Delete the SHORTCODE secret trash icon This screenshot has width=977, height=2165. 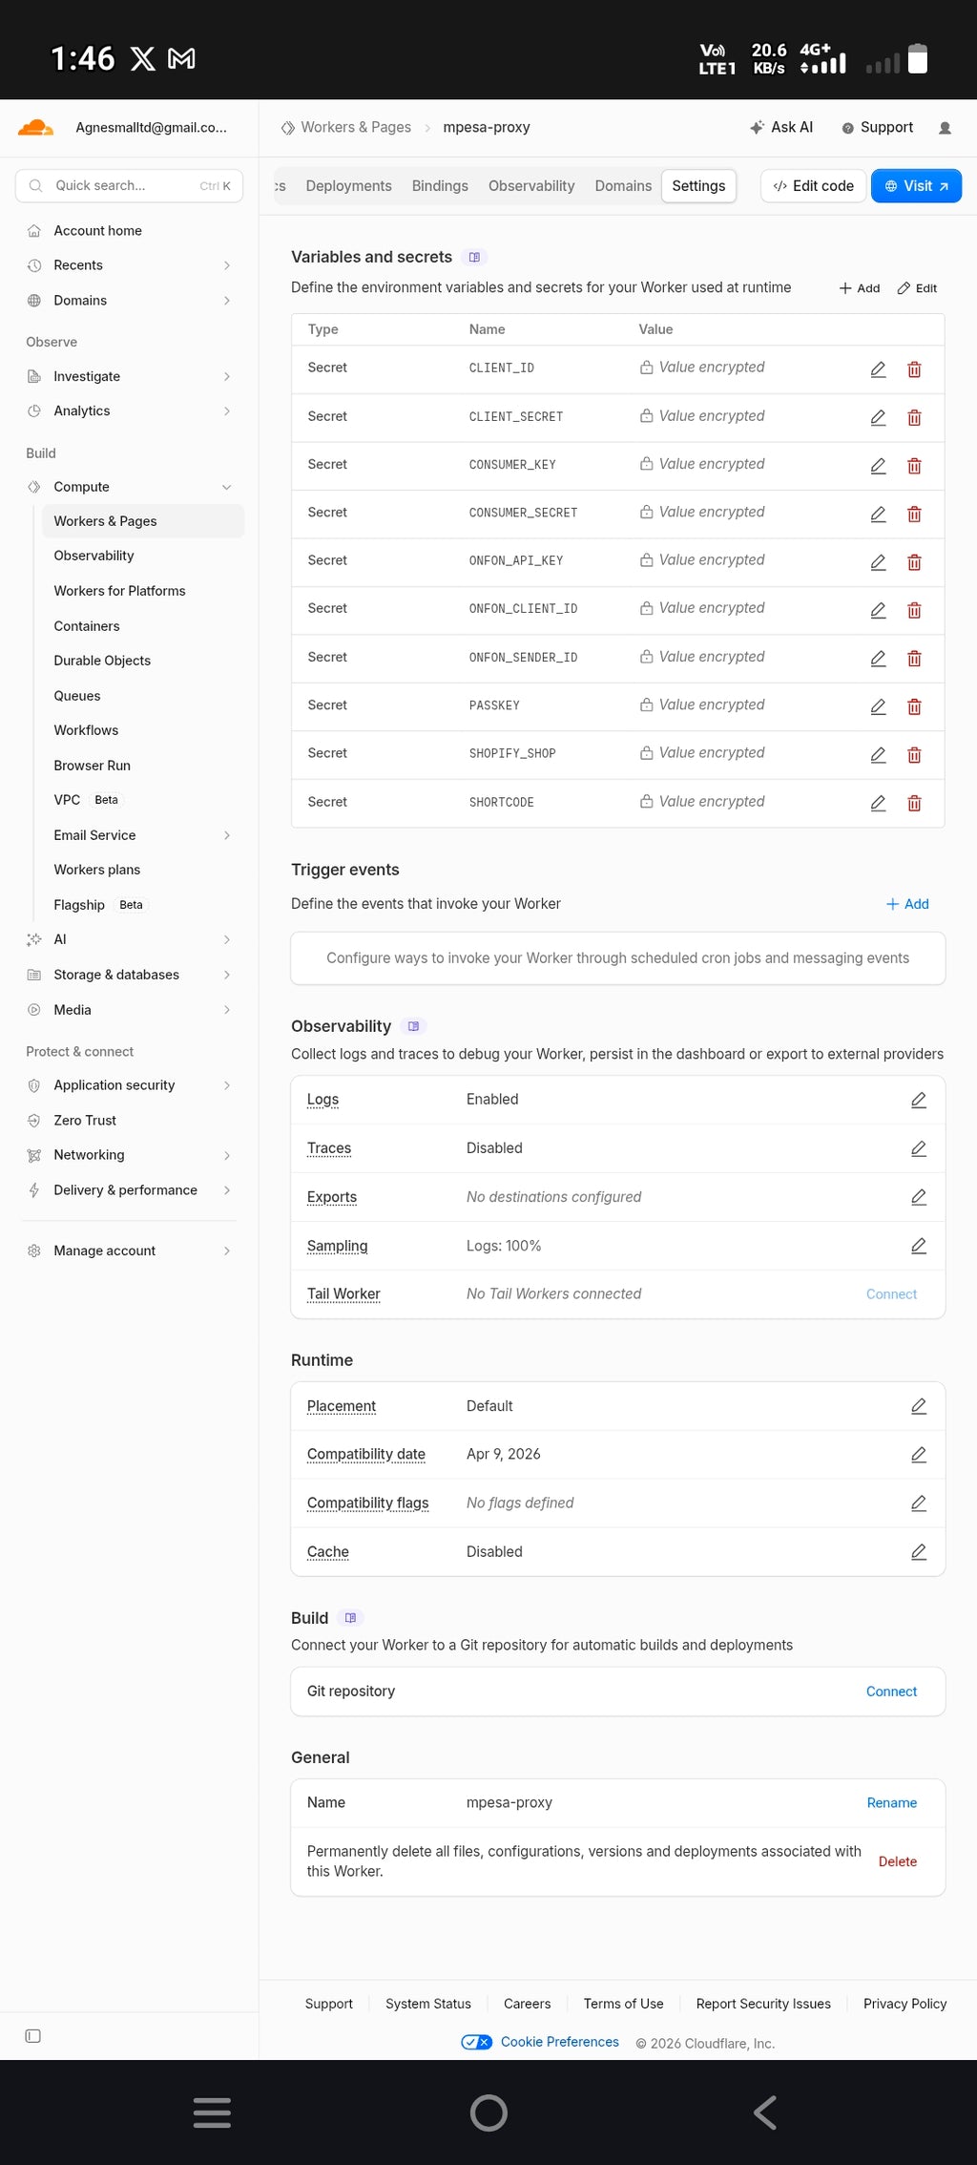point(914,803)
